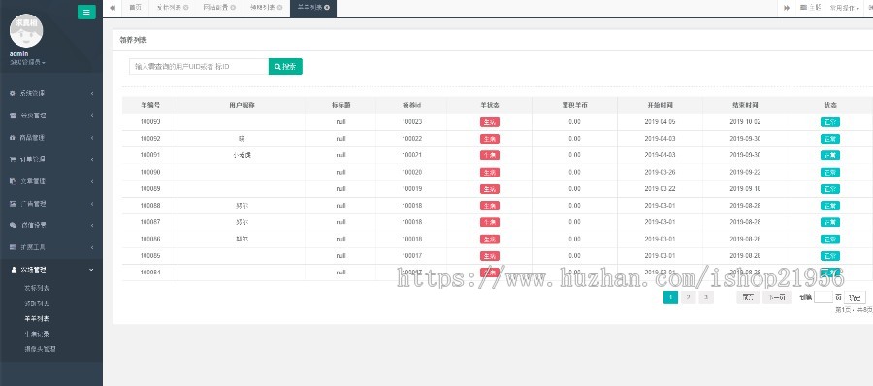Click the 用户昵称 column header
The height and width of the screenshot is (386, 873).
242,106
